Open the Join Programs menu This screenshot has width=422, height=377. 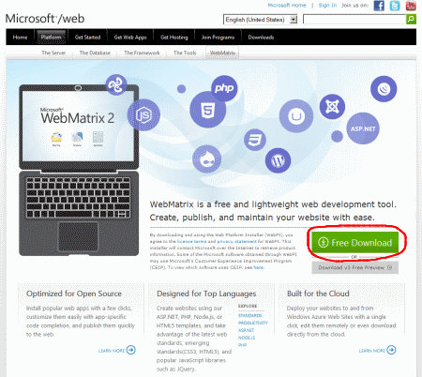[x=218, y=38]
